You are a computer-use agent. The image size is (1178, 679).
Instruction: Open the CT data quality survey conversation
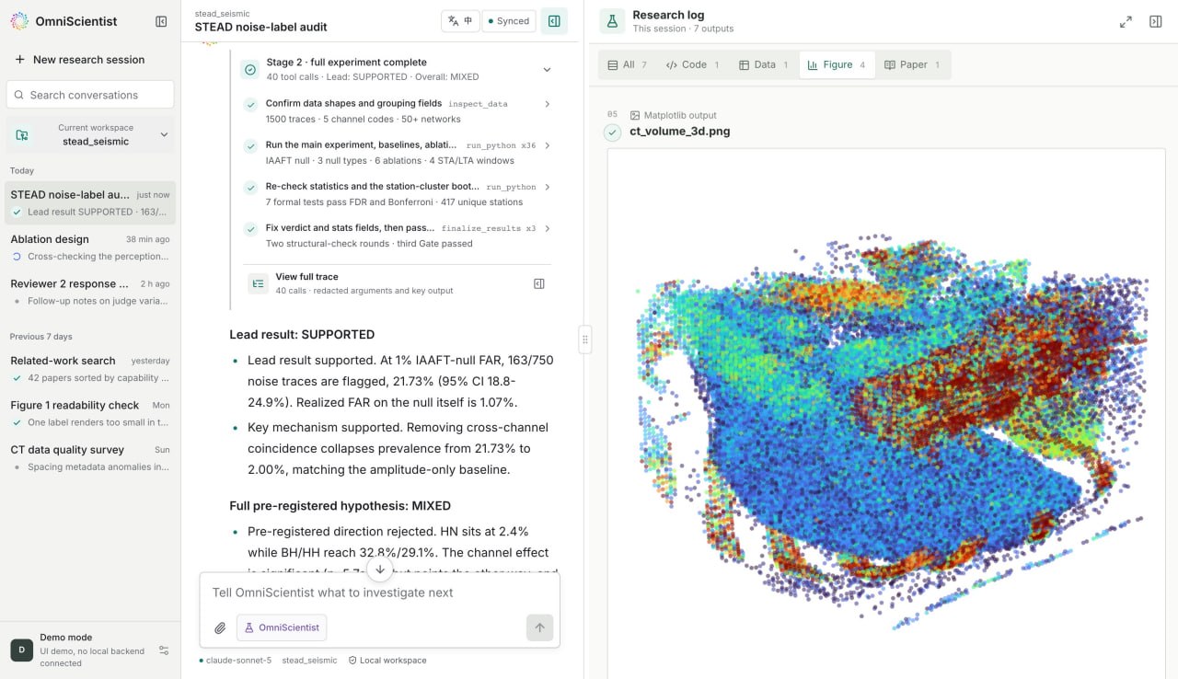click(91, 457)
